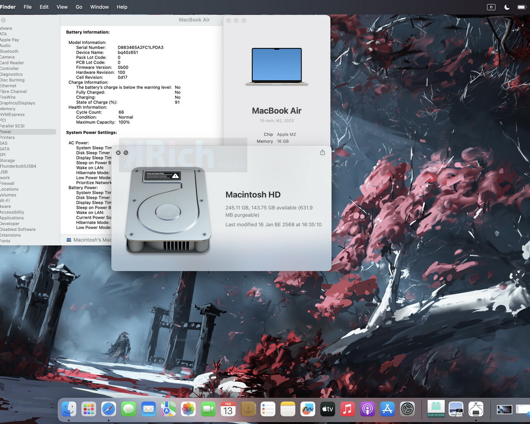The width and height of the screenshot is (530, 424).
Task: Select Applications in the sidebar
Action: click(12, 218)
